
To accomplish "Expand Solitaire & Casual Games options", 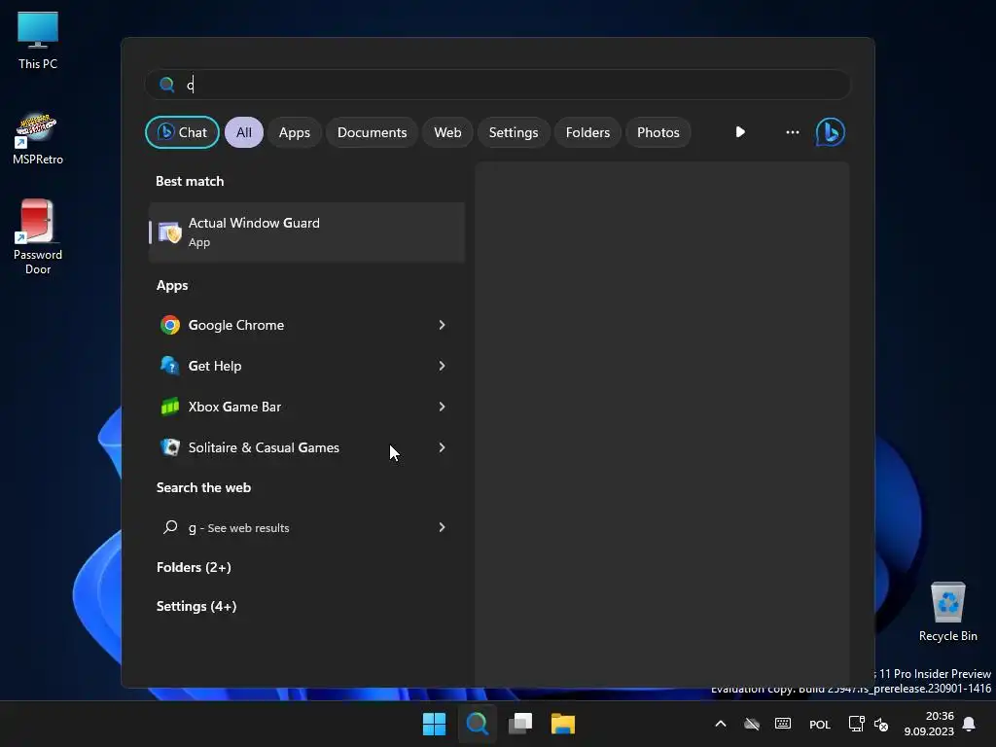I will click(443, 447).
